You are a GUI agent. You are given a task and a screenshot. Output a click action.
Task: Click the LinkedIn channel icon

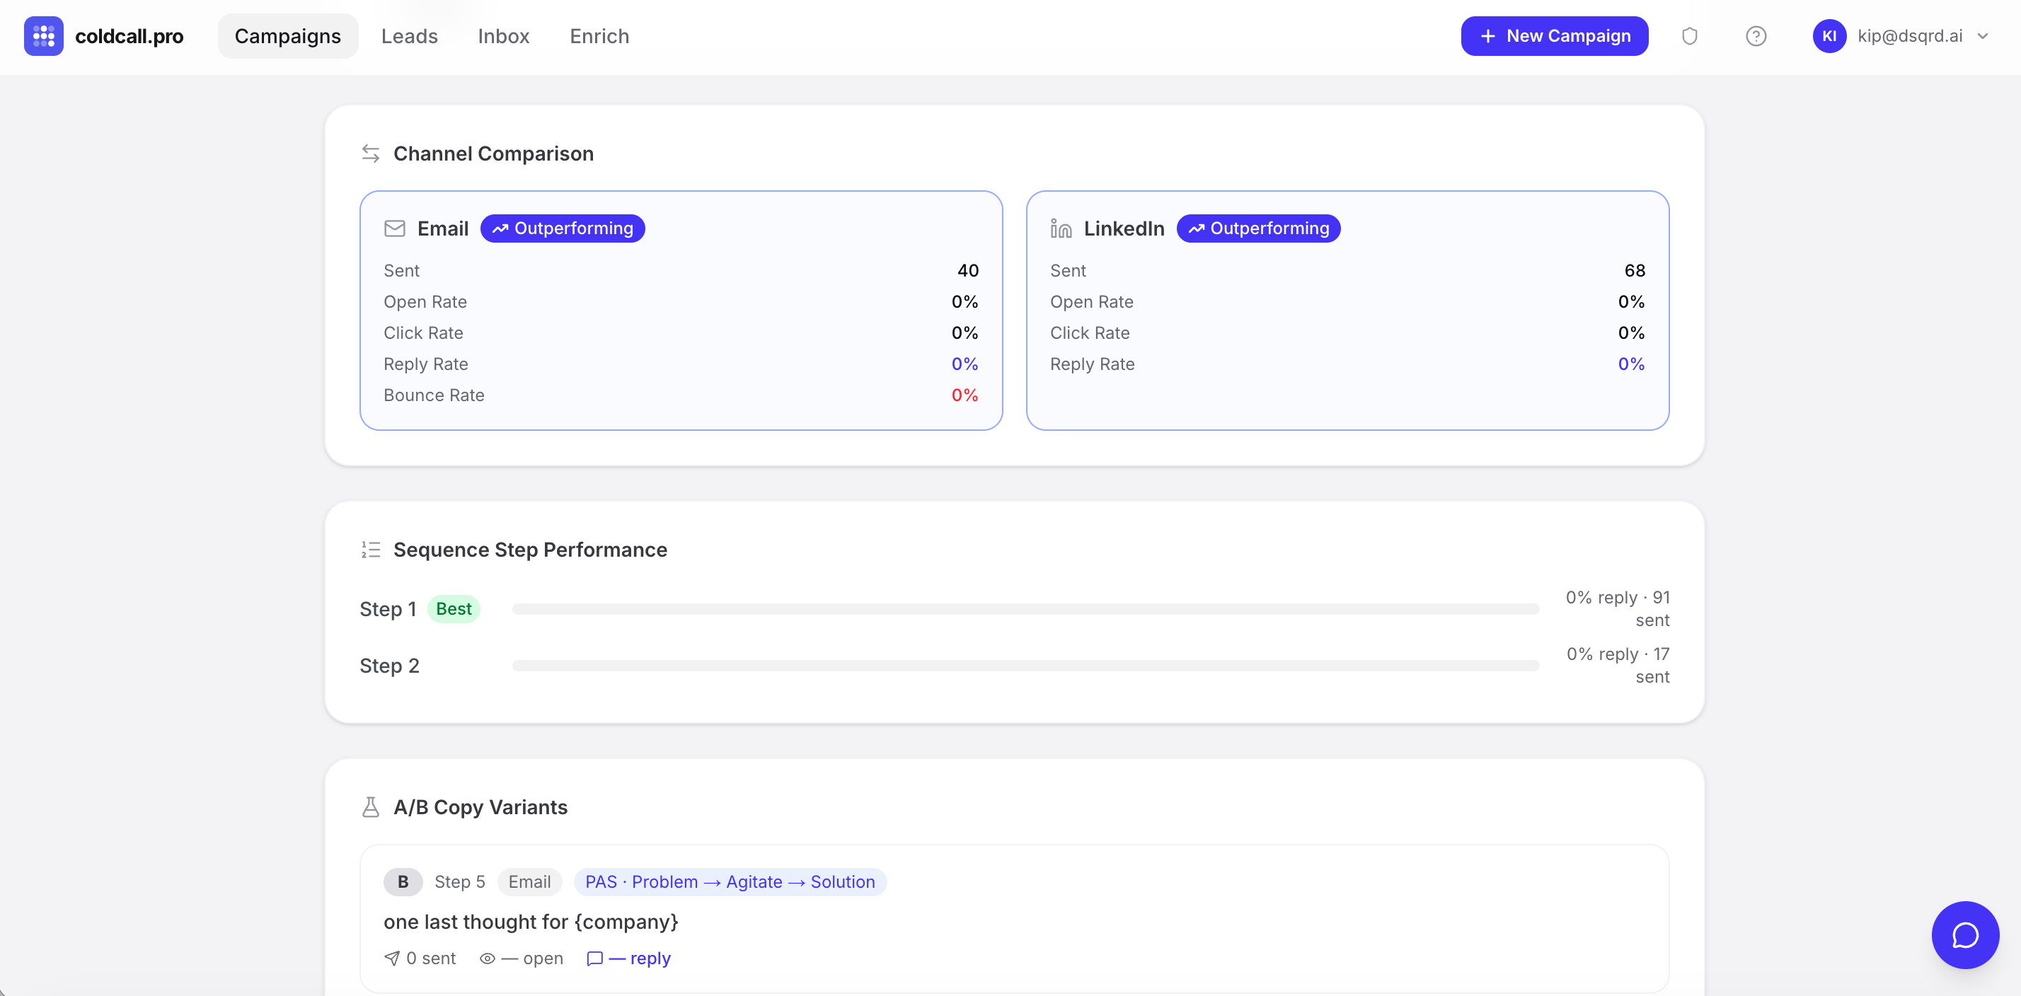click(1061, 228)
